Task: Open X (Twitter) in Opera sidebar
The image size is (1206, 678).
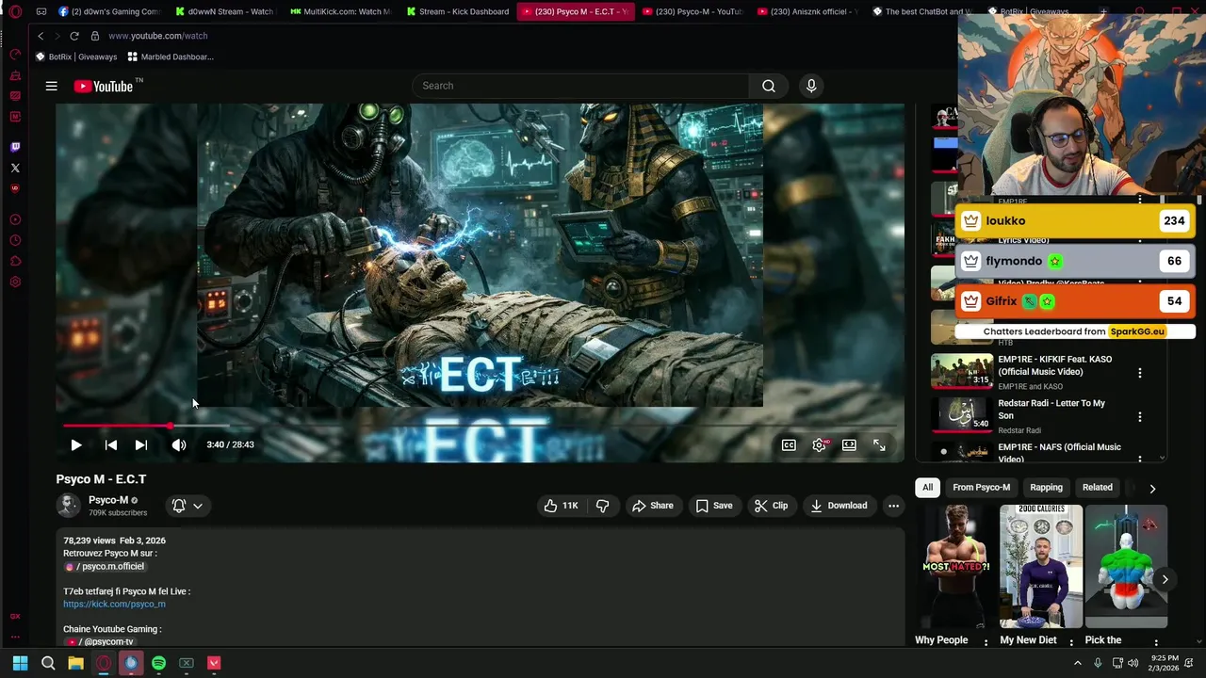Action: coord(15,168)
